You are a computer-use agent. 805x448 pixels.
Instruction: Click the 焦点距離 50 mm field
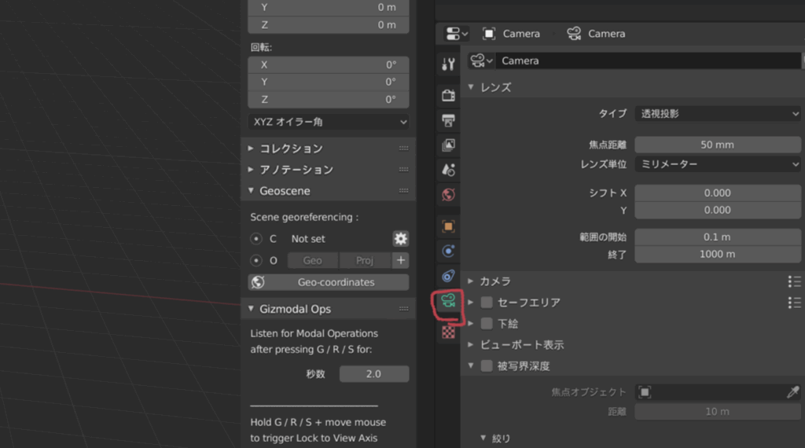[717, 145]
